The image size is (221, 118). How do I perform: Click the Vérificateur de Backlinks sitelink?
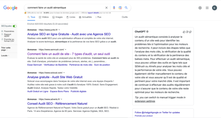click(x=56, y=65)
